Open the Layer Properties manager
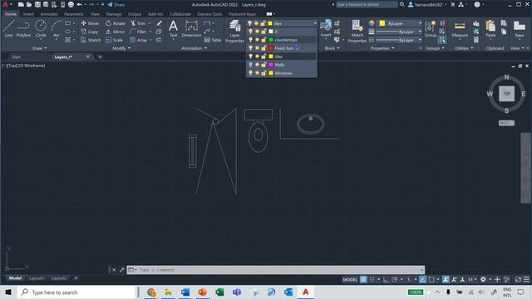Image resolution: width=532 pixels, height=299 pixels. click(x=234, y=32)
